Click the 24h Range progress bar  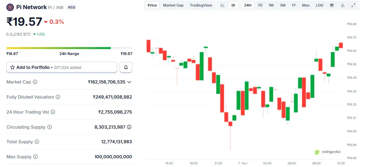69,48
